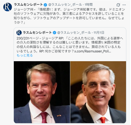Click the quoted post text line mentioning 情報源1: 米国の特定
Image resolution: width=131 pixels, height=125 pixels.
click(x=68, y=42)
